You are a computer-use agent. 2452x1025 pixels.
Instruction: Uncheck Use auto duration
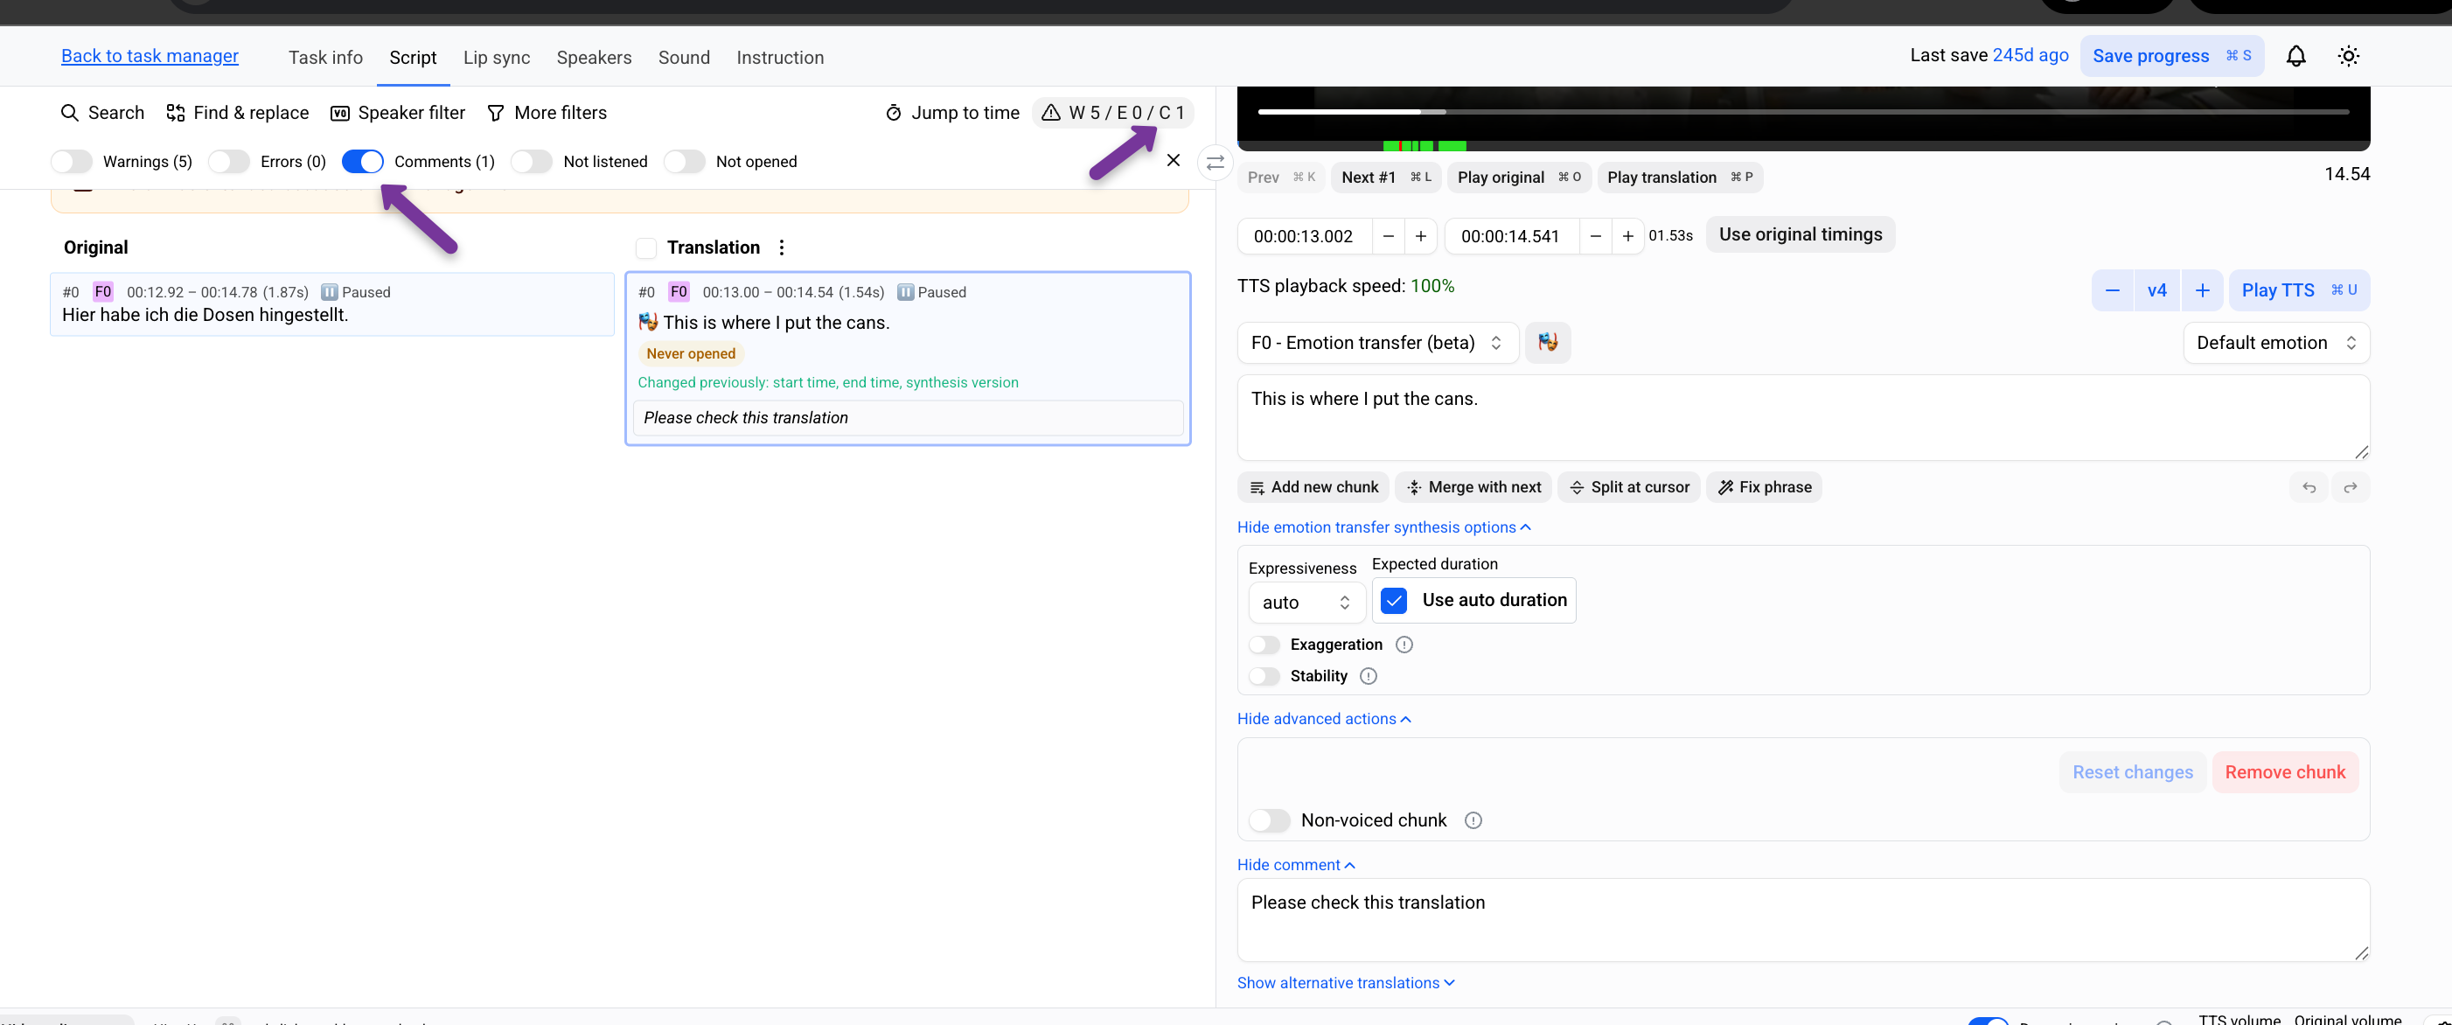(x=1394, y=601)
